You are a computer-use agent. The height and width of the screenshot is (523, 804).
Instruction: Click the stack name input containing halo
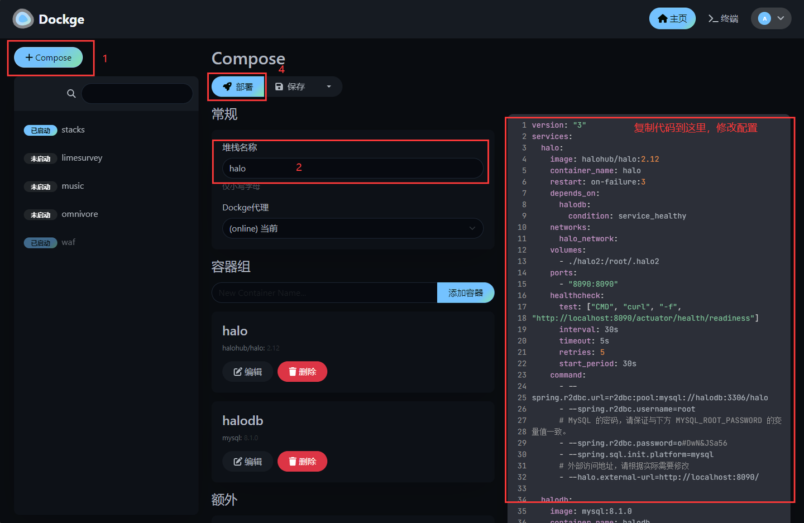coord(353,168)
